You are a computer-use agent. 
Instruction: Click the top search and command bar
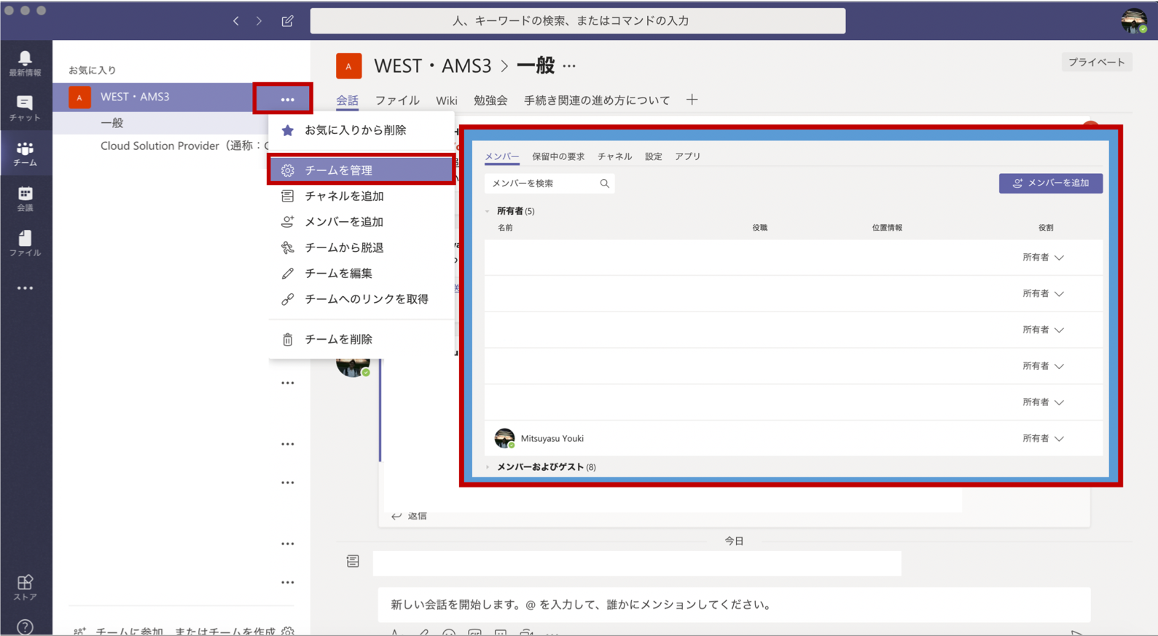click(x=578, y=21)
